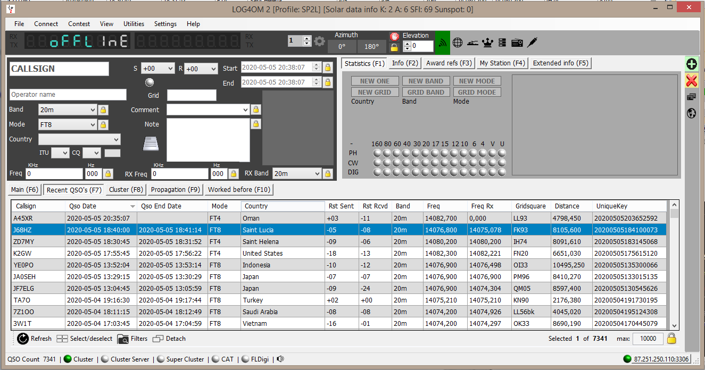
Task: Click the green plus add QSO icon
Action: pos(691,64)
